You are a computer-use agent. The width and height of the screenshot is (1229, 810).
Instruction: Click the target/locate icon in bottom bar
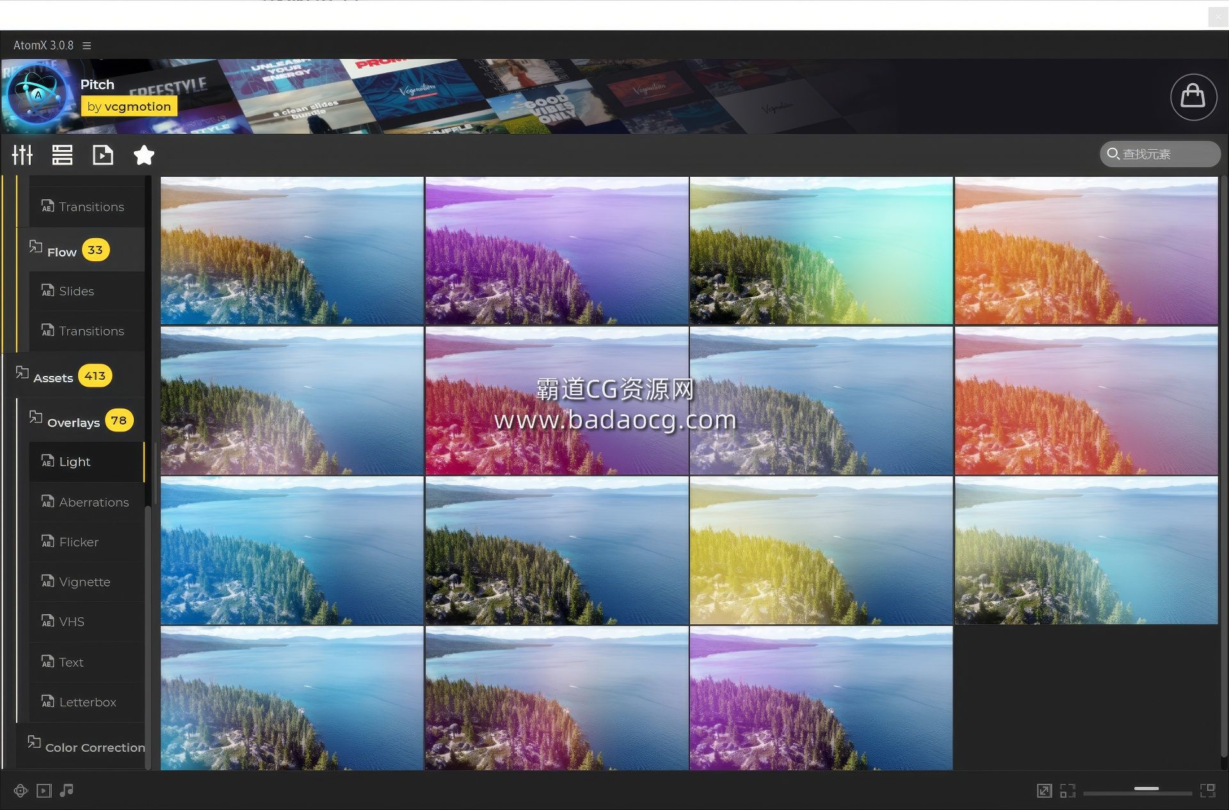(x=20, y=791)
